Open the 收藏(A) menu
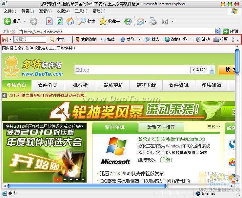 [x=63, y=11]
